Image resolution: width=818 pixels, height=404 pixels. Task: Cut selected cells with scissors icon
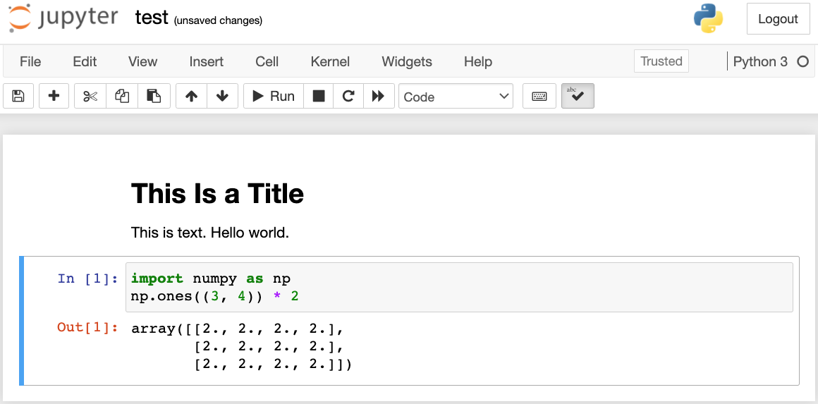coord(90,97)
